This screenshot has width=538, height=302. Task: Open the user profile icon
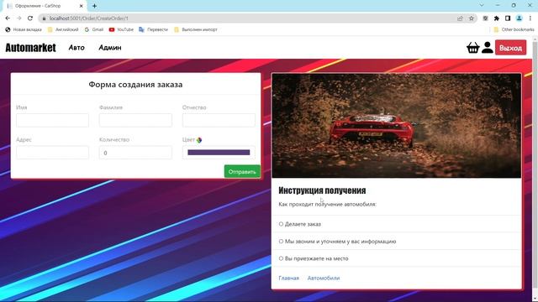tap(488, 48)
